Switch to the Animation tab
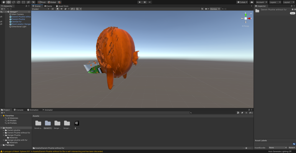The width and height of the screenshot is (296, 153). (x=33, y=110)
